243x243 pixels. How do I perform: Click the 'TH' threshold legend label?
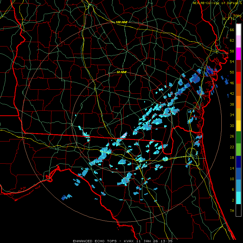[232, 211]
